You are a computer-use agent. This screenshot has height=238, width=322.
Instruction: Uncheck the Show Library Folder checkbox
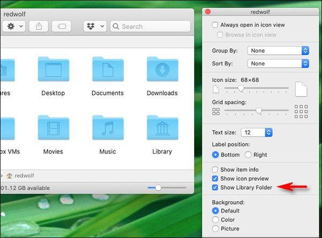(x=215, y=187)
